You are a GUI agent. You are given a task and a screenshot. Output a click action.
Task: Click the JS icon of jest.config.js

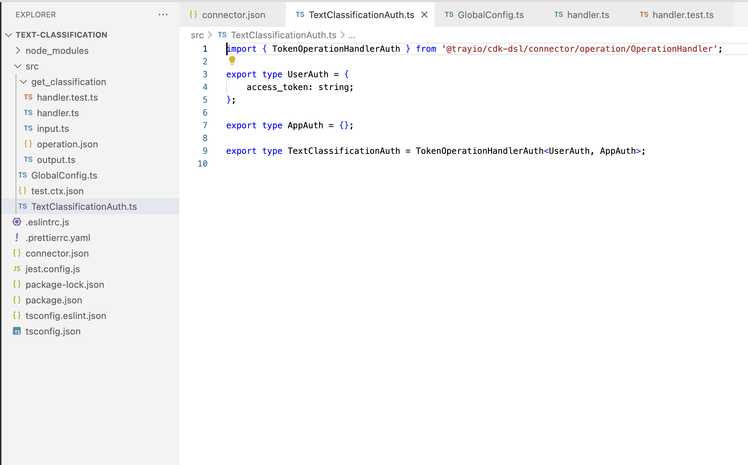(x=17, y=269)
